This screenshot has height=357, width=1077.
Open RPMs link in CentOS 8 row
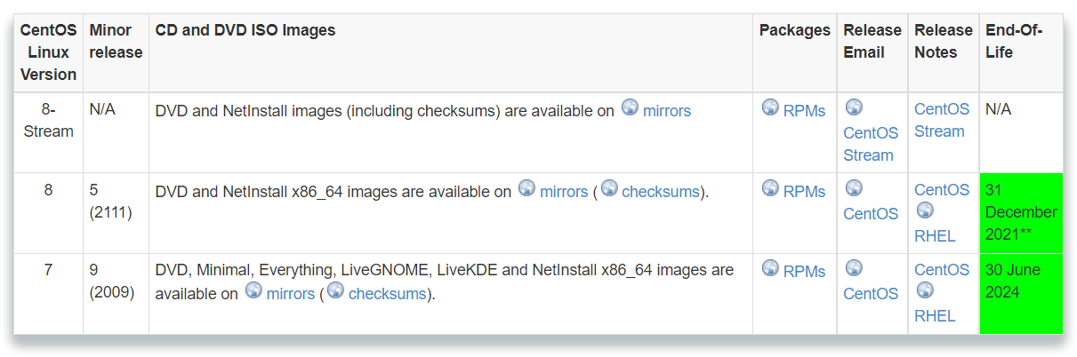click(x=804, y=191)
